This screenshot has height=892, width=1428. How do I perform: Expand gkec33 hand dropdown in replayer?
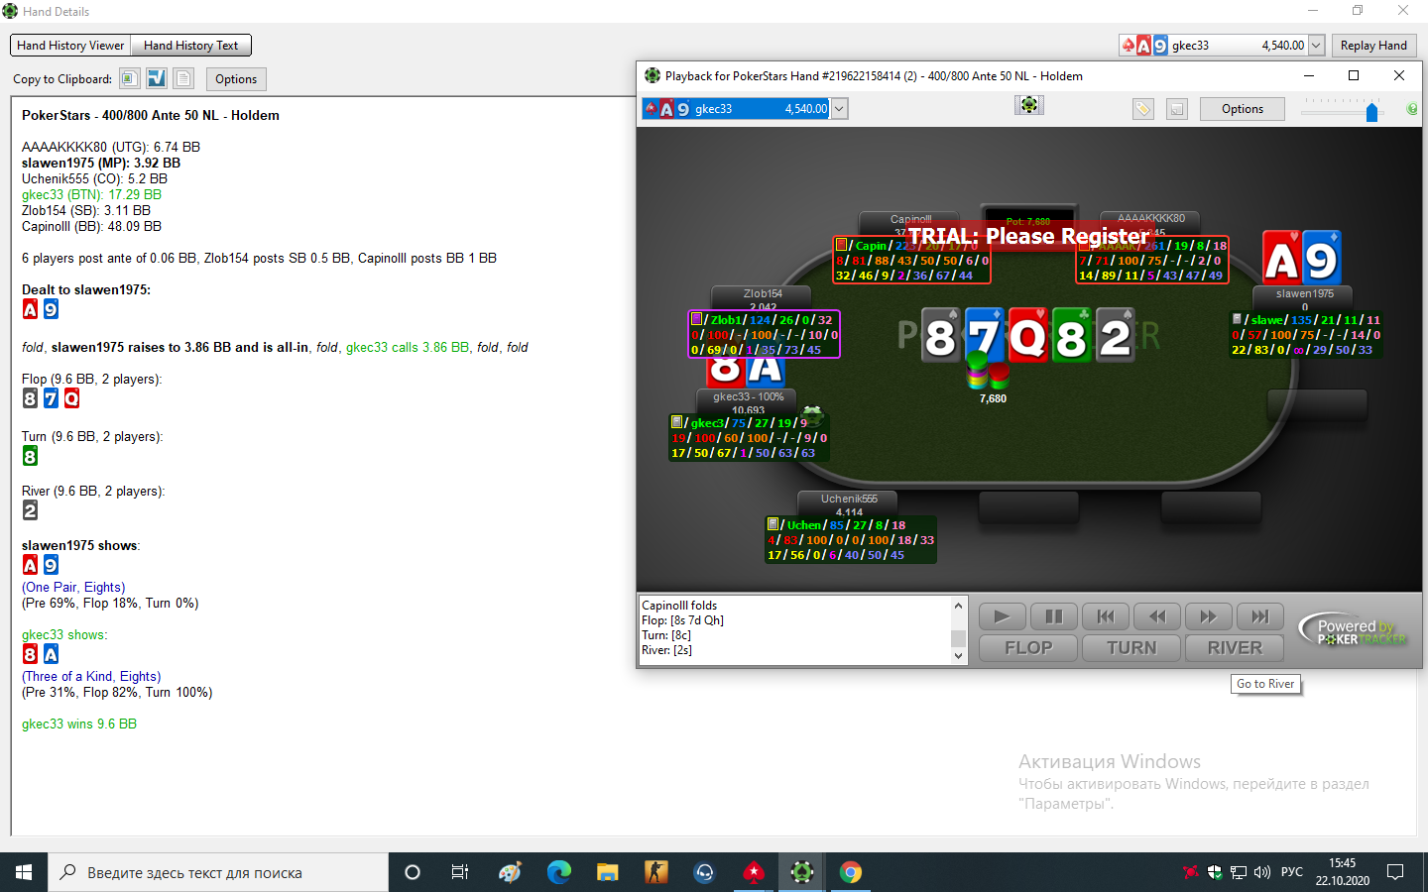tap(839, 109)
